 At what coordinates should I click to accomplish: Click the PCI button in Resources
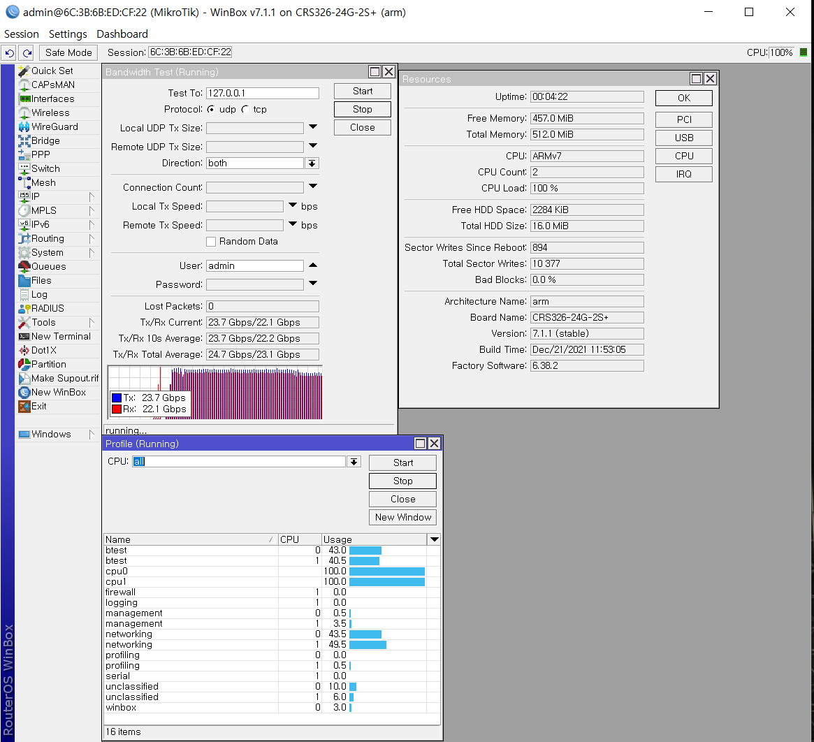pyautogui.click(x=684, y=119)
